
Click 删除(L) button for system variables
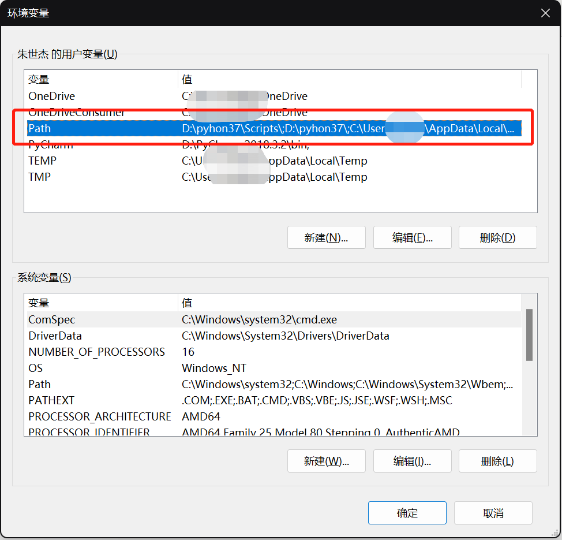497,461
